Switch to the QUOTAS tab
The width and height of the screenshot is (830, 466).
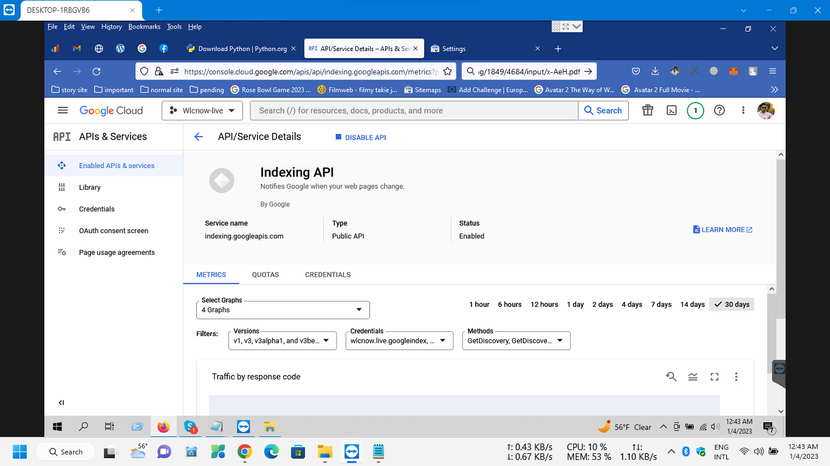[266, 275]
